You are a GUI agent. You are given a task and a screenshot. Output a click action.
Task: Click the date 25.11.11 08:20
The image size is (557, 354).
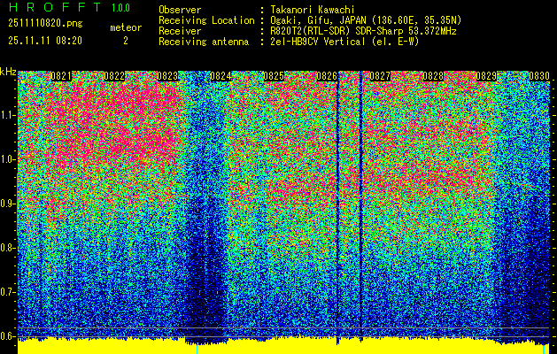point(45,41)
